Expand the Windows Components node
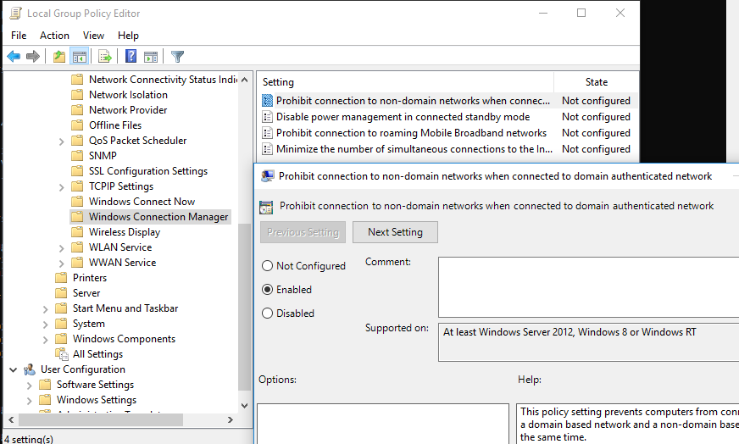739x444 pixels. tap(45, 340)
